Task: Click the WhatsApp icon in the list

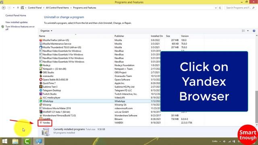Action: [41, 101]
